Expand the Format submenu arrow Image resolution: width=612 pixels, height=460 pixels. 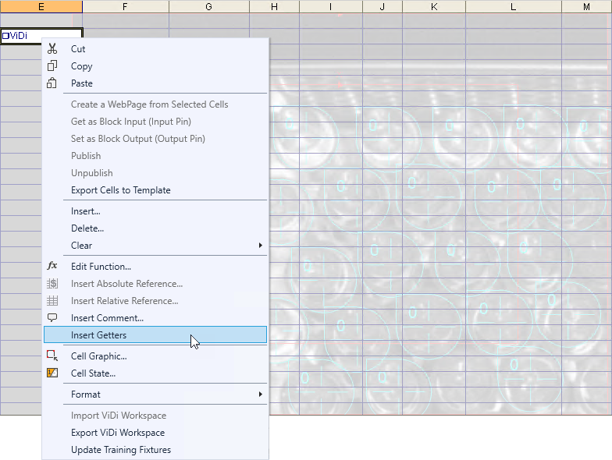tap(260, 395)
